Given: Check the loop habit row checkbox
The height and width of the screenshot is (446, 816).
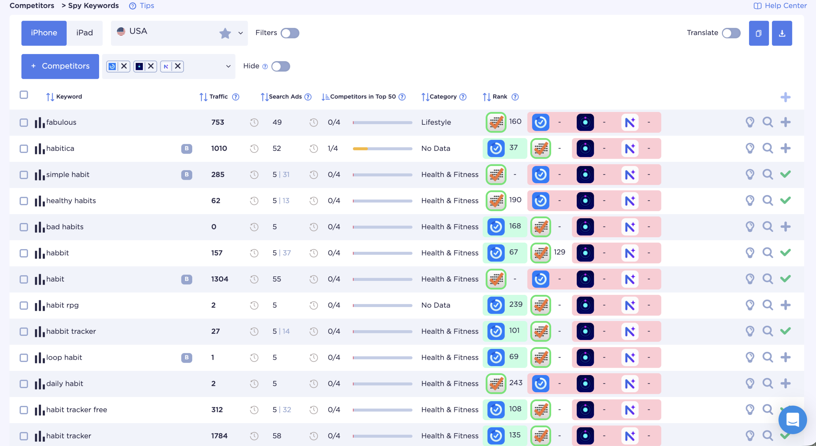Looking at the screenshot, I should 24,358.
